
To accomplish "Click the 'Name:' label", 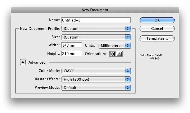I will point(54,20).
